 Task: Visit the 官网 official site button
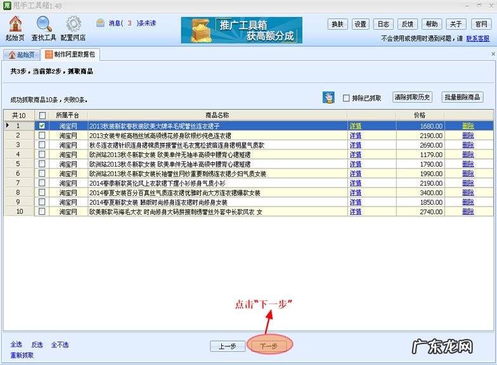(x=481, y=24)
